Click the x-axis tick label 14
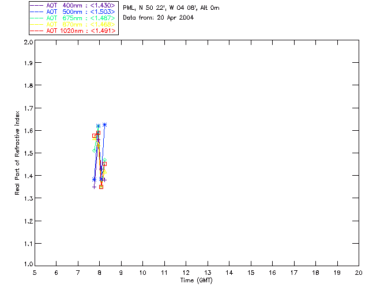 click(229, 273)
